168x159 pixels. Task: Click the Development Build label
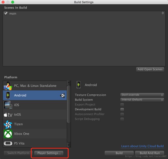88,109
